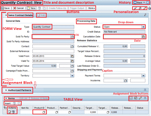Open the Valid From date picker icon
The width and height of the screenshot is (151, 116).
tap(72, 56)
